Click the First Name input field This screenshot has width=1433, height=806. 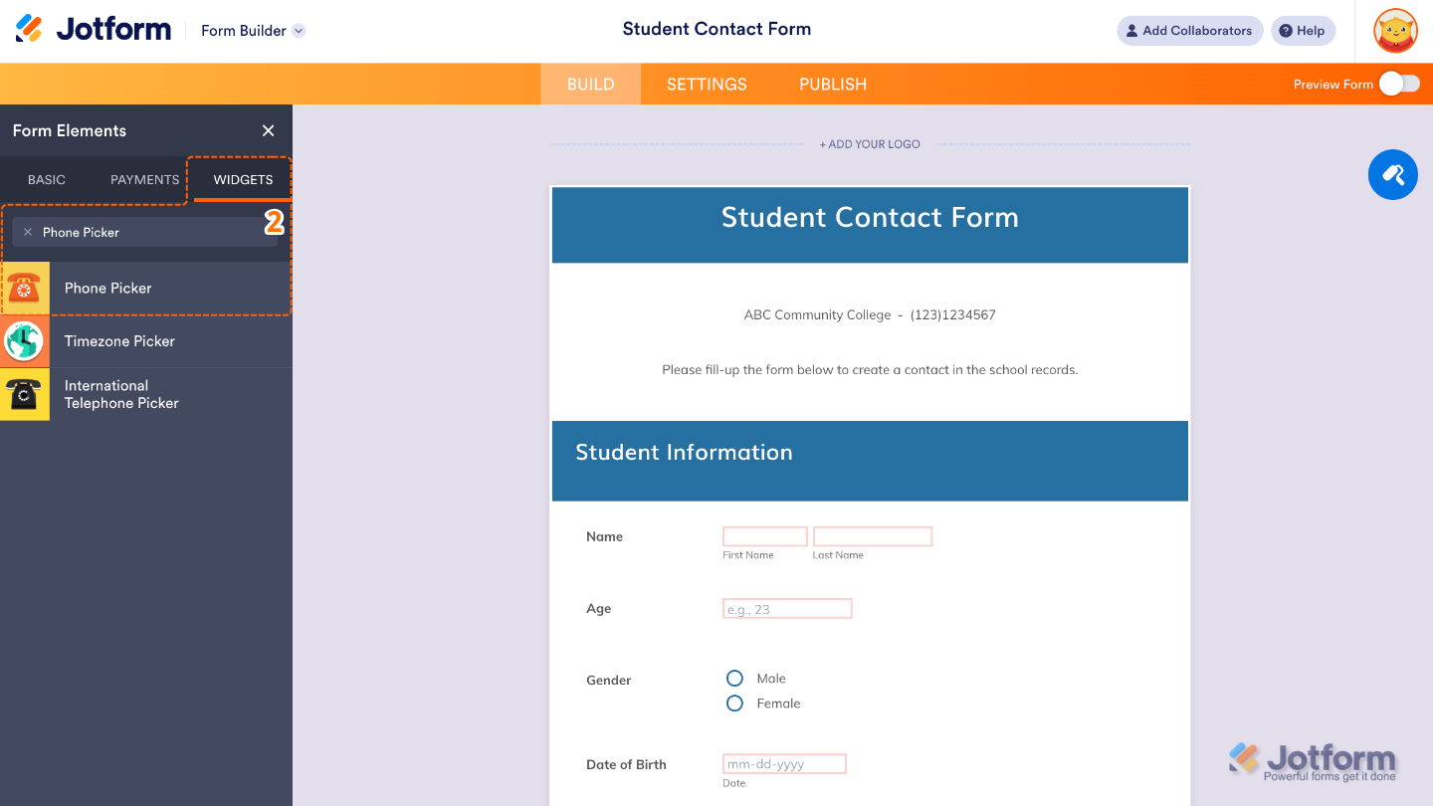(x=764, y=537)
